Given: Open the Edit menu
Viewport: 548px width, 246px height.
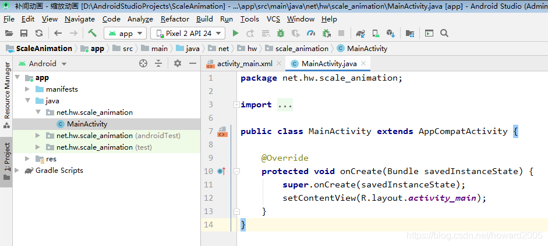Looking at the screenshot, I should point(28,19).
